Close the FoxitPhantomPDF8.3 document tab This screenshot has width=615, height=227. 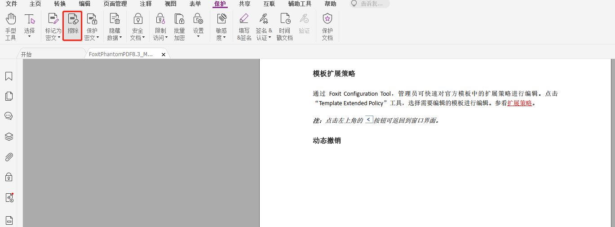click(164, 54)
